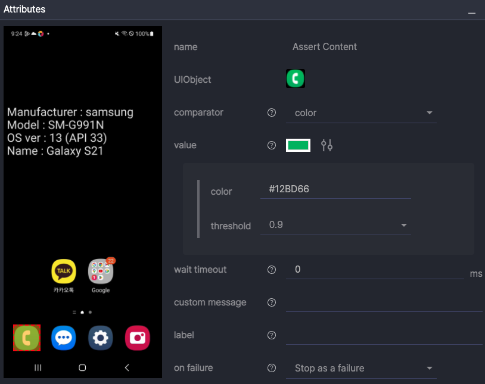The height and width of the screenshot is (384, 485).
Task: Click the wait timeout input field
Action: 374,270
